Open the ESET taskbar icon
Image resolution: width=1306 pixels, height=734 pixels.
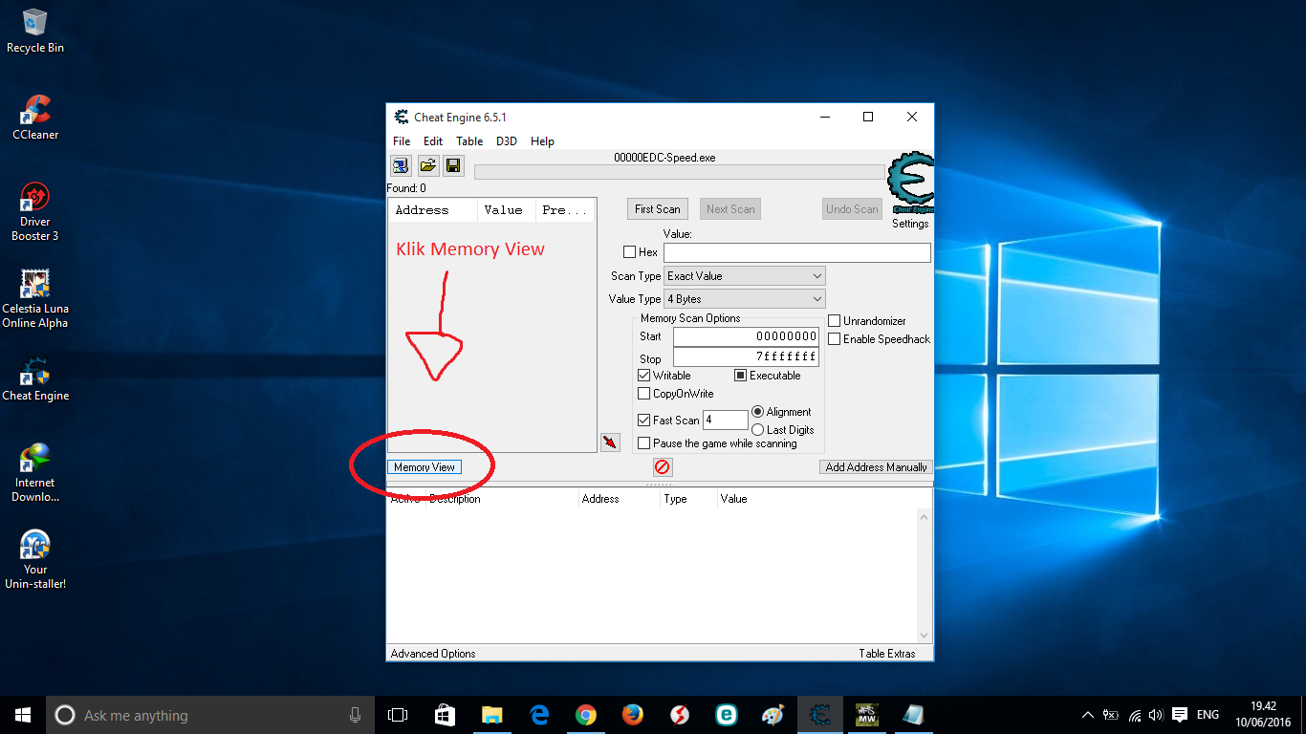[727, 715]
